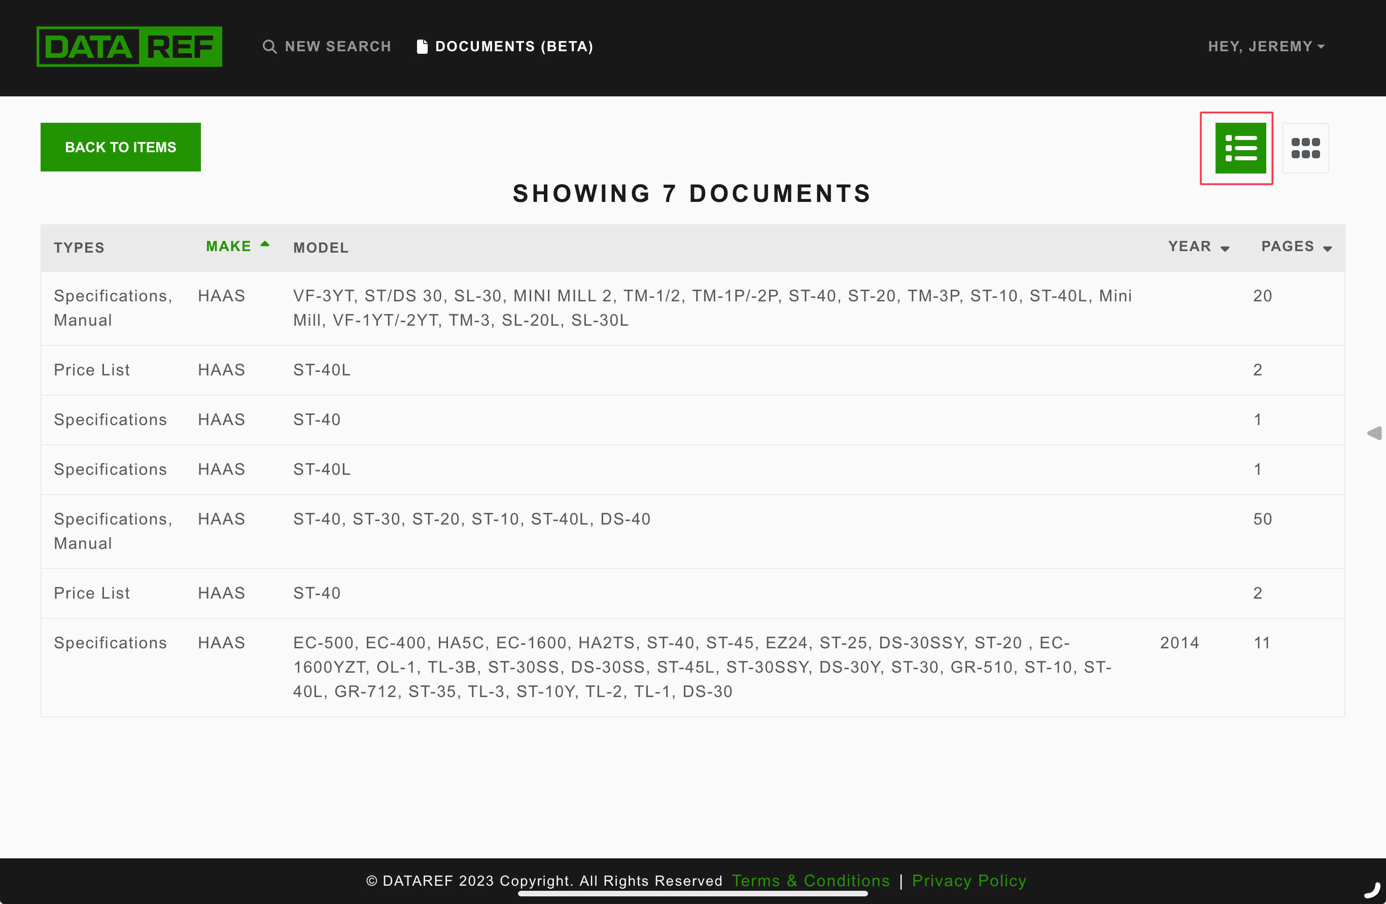Click the gray side panel arrow
1386x904 pixels.
(x=1374, y=433)
